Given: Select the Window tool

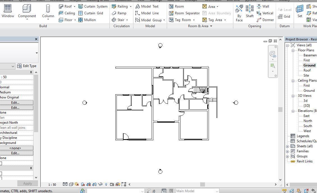Looking at the screenshot, I should coord(8,11).
